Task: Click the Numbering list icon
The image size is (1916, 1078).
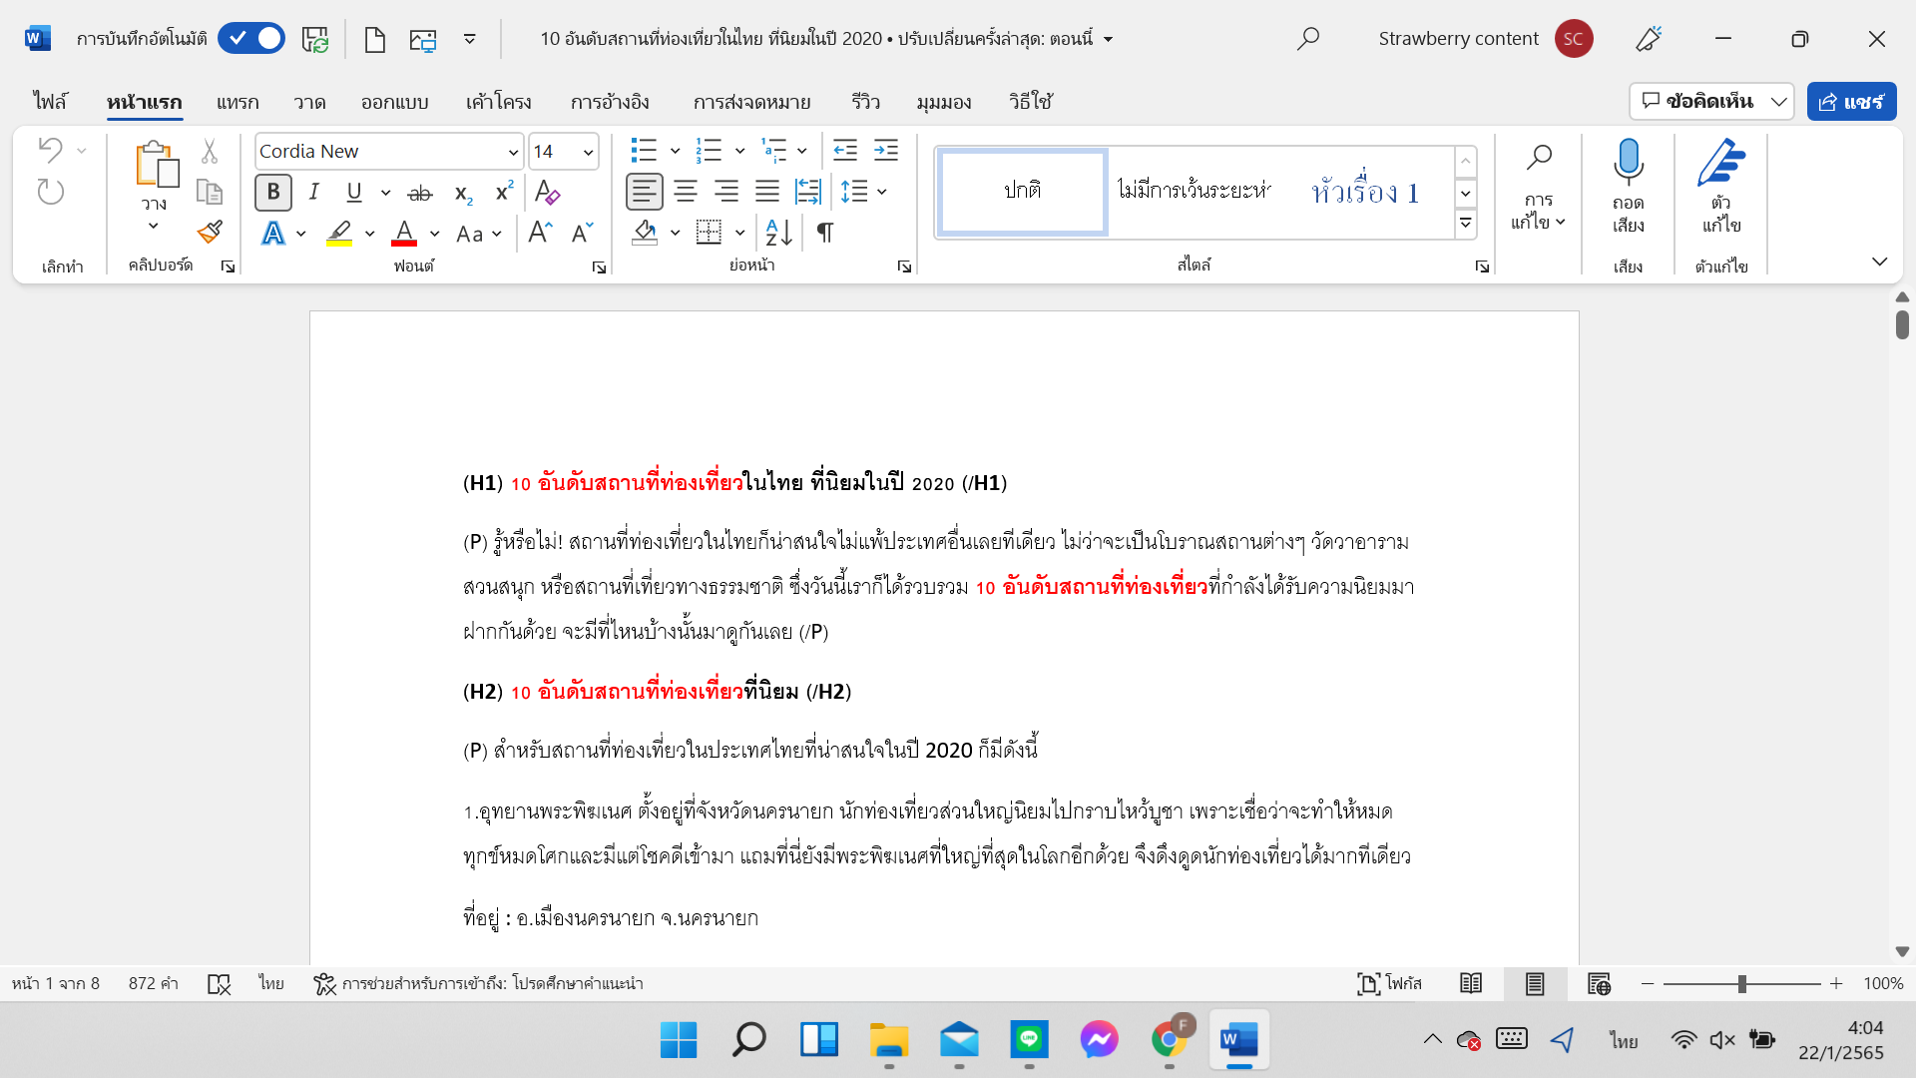Action: click(x=709, y=151)
